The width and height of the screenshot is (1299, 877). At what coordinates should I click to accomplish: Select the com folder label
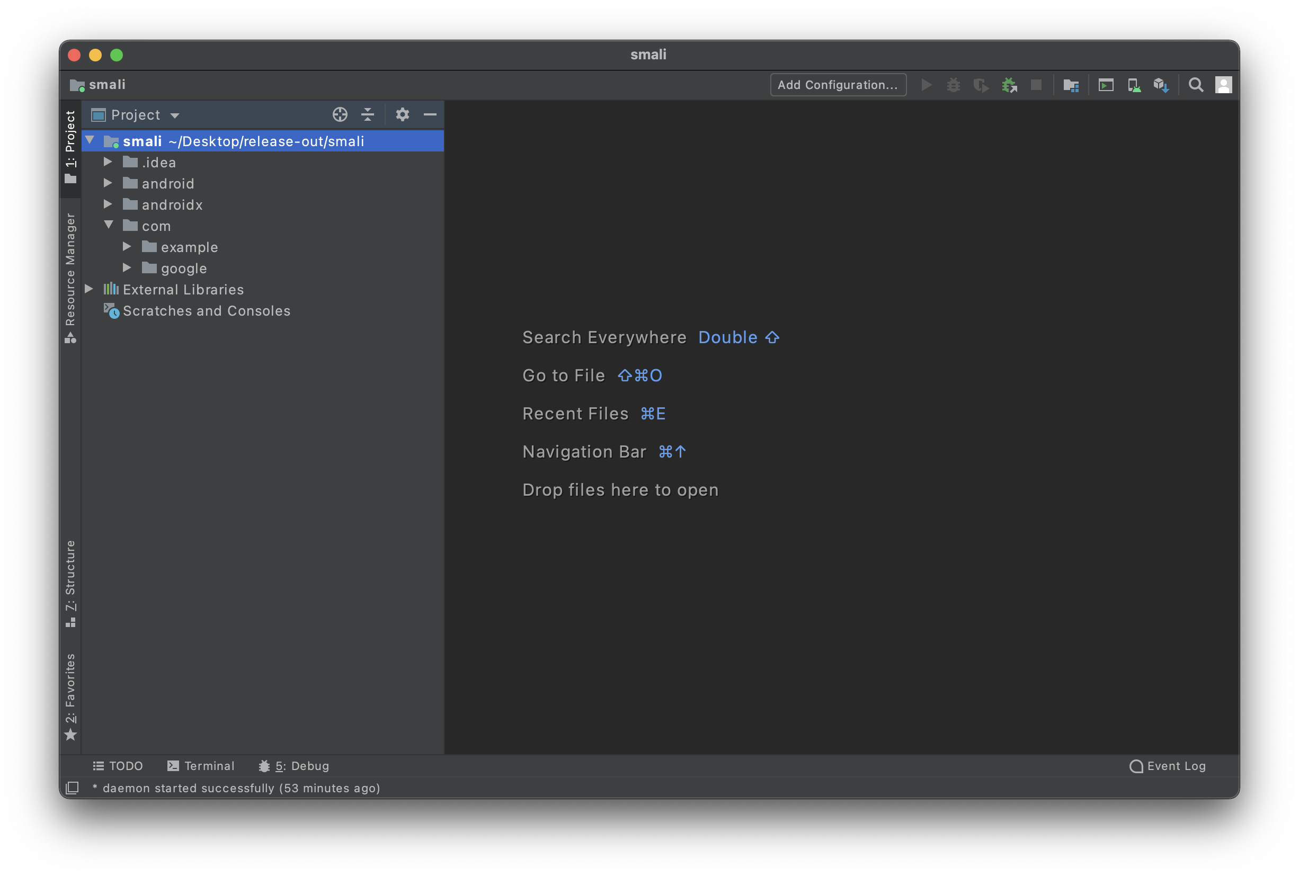click(156, 226)
